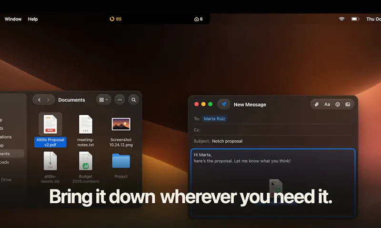Viewport: 381px width, 228px height.
Task: Open the text format Aa button
Action: 327,104
